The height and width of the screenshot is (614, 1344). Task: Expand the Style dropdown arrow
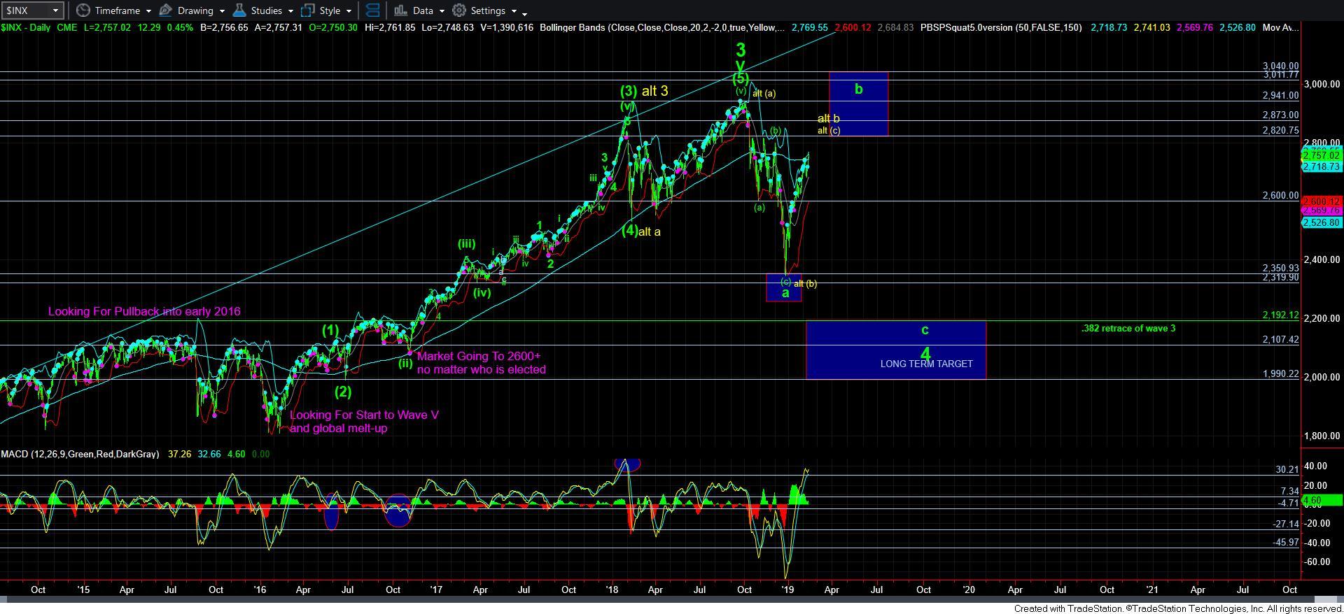pos(349,11)
